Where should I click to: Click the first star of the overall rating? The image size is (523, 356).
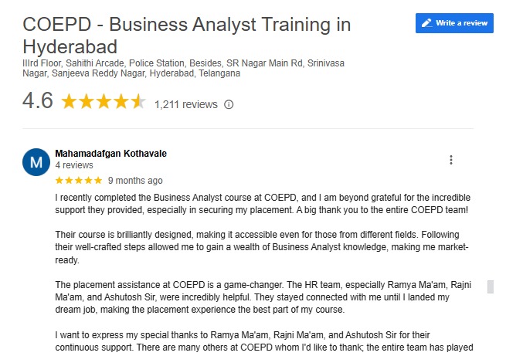68,102
